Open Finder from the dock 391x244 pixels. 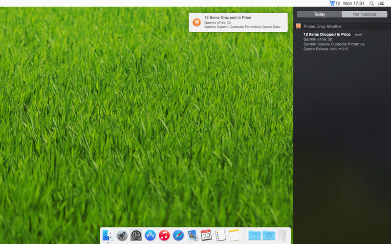[x=108, y=235]
